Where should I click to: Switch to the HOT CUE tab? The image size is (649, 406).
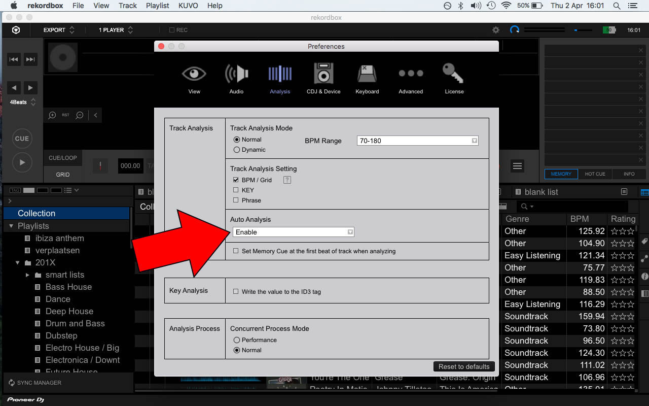595,174
